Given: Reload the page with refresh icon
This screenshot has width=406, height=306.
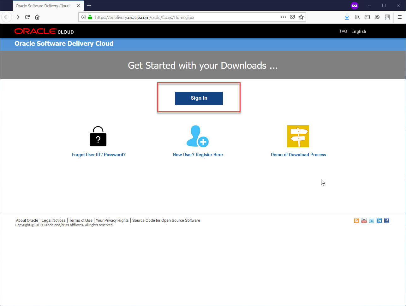Looking at the screenshot, I should coord(27,17).
